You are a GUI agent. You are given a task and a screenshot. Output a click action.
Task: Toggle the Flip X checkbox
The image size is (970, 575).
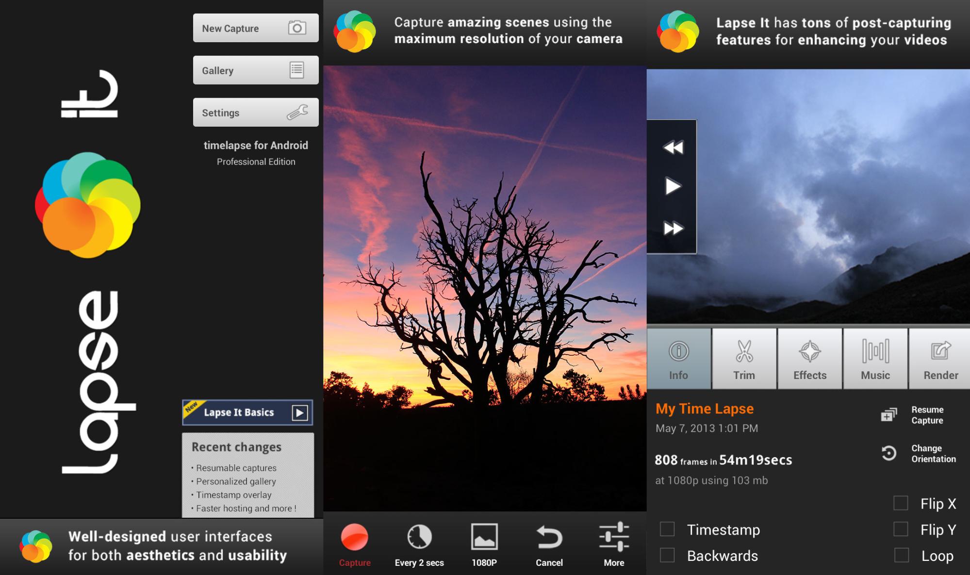(x=901, y=503)
